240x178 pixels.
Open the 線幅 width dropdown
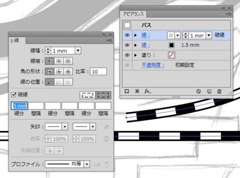78,51
